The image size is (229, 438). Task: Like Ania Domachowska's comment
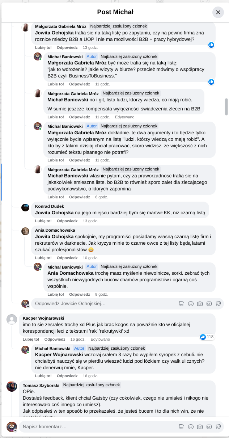point(43,258)
